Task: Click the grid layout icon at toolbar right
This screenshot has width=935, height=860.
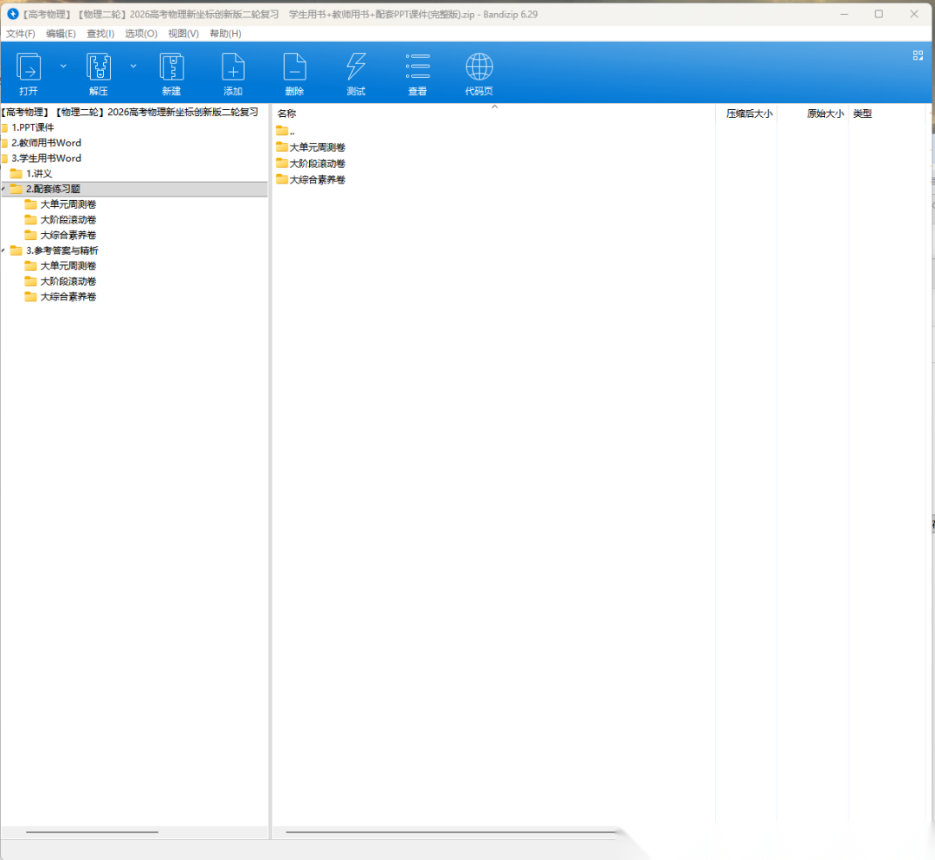Action: pos(918,55)
